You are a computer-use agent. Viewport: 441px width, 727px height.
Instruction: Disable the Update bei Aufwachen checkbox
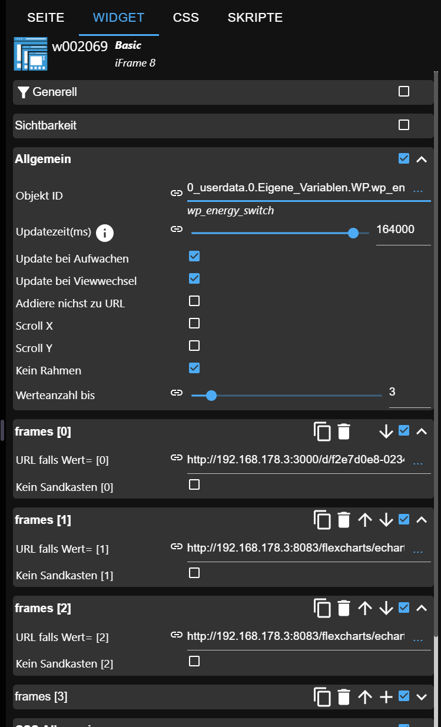click(194, 256)
